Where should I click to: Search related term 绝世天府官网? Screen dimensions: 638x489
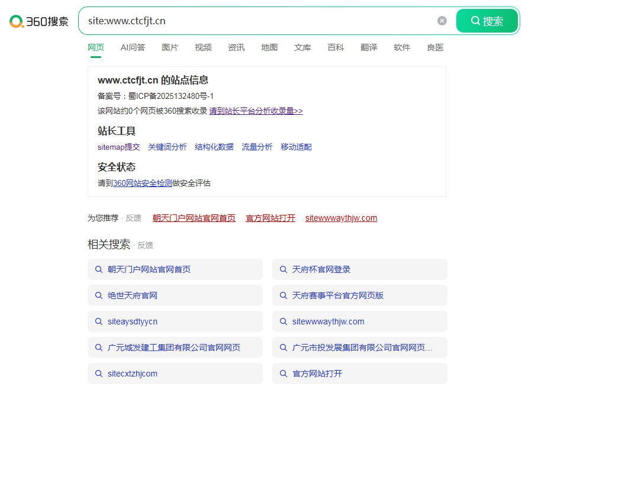tap(175, 295)
